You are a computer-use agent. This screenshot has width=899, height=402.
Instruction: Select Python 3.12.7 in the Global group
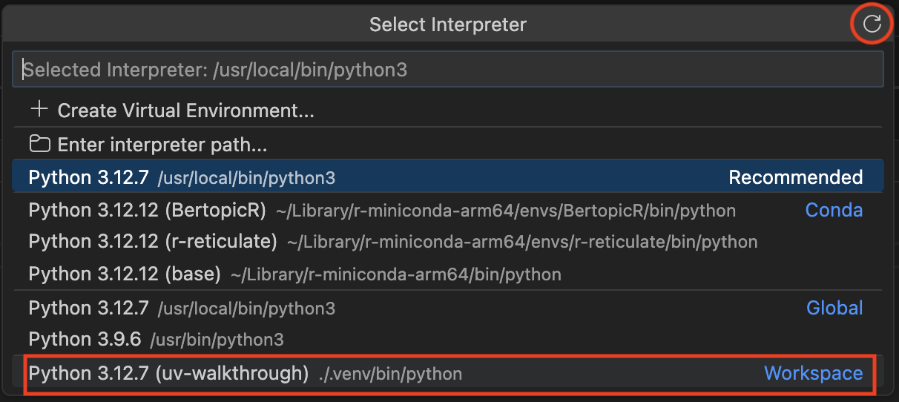[x=89, y=308]
